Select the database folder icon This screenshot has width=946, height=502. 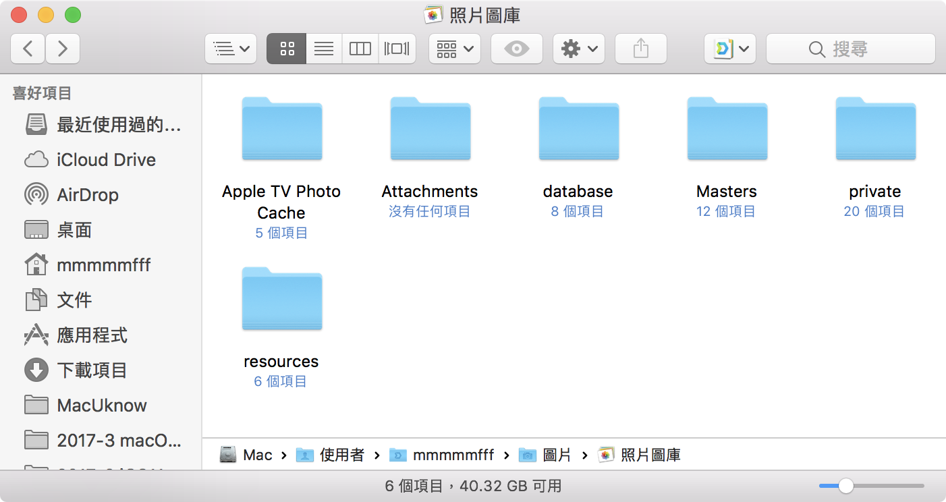point(578,130)
